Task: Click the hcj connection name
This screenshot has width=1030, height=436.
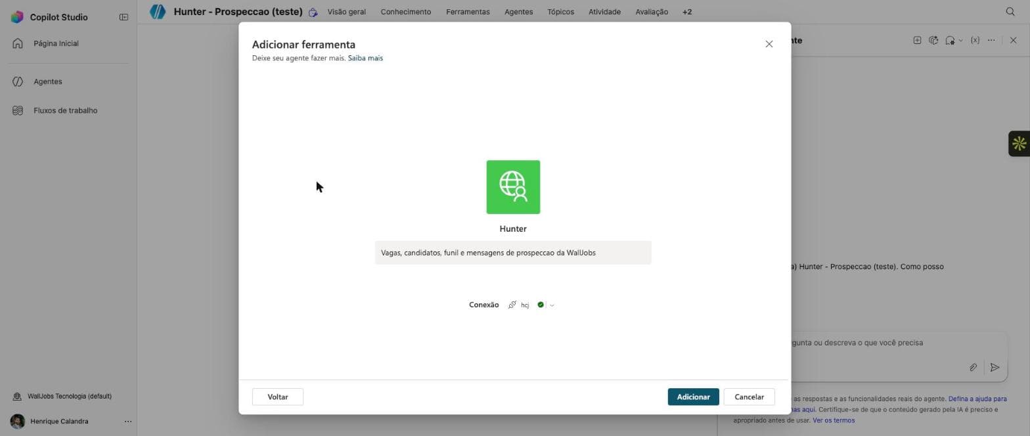Action: click(525, 305)
